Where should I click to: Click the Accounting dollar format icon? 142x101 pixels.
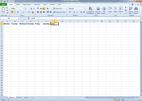point(70,12)
